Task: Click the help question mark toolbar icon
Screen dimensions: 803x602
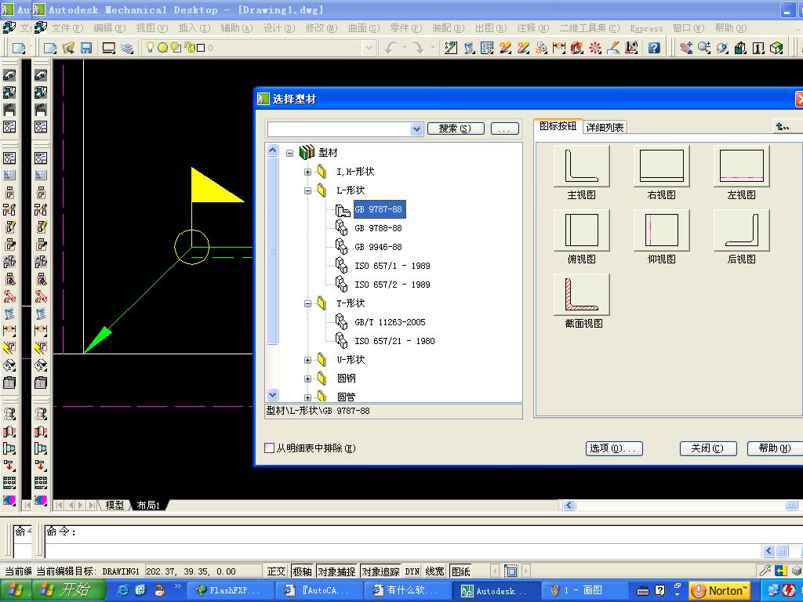Action: tap(654, 48)
